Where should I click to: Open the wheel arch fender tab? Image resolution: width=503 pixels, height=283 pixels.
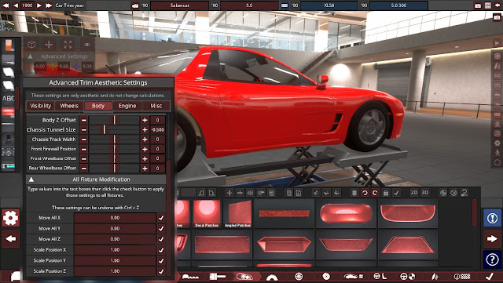pyautogui.click(x=272, y=277)
